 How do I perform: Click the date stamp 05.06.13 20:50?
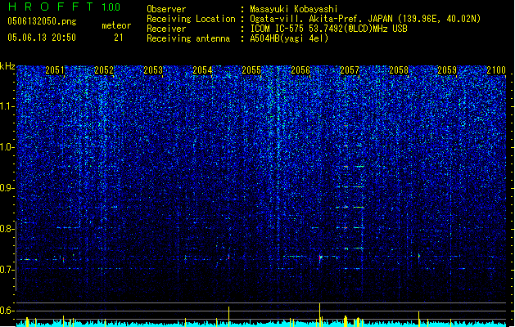click(42, 38)
